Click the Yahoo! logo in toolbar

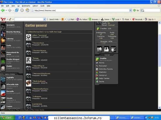click(3, 19)
